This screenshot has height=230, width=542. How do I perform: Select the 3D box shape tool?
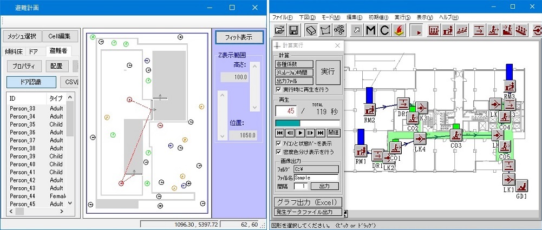311,30
